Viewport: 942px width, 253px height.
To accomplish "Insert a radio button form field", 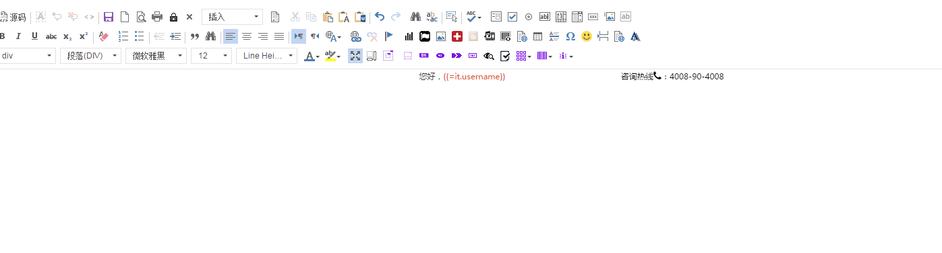I will pos(529,17).
